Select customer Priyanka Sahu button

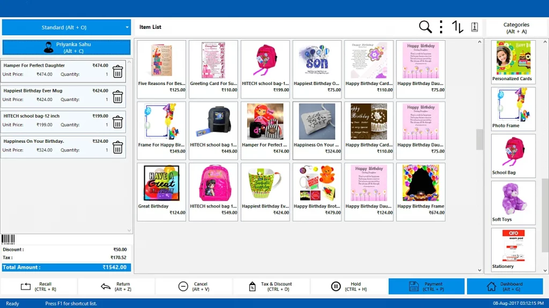(x=66, y=47)
